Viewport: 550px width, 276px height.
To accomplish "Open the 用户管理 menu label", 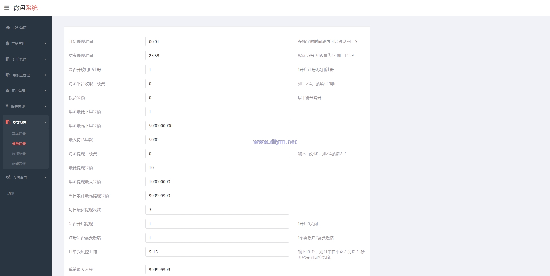I will (x=19, y=91).
